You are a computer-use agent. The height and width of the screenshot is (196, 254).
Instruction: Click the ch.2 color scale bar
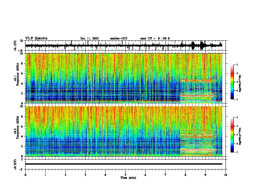[232, 135]
